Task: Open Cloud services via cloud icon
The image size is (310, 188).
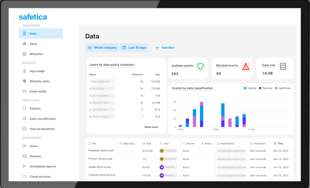Action: coord(24,177)
